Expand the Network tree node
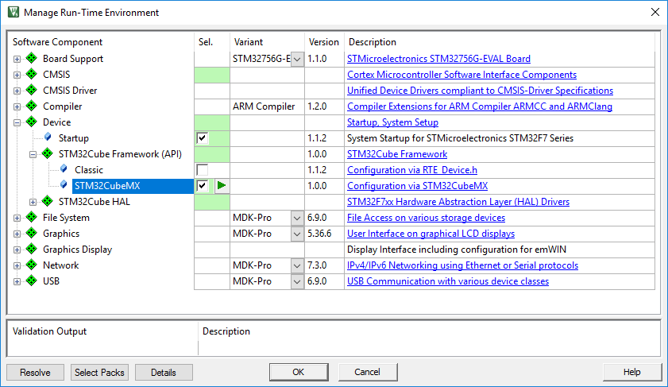The image size is (668, 387). [x=17, y=265]
